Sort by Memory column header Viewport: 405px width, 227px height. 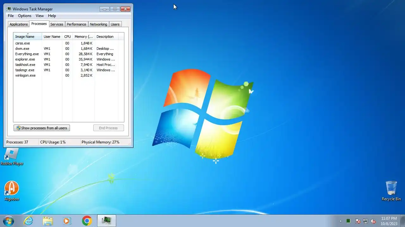(x=84, y=36)
